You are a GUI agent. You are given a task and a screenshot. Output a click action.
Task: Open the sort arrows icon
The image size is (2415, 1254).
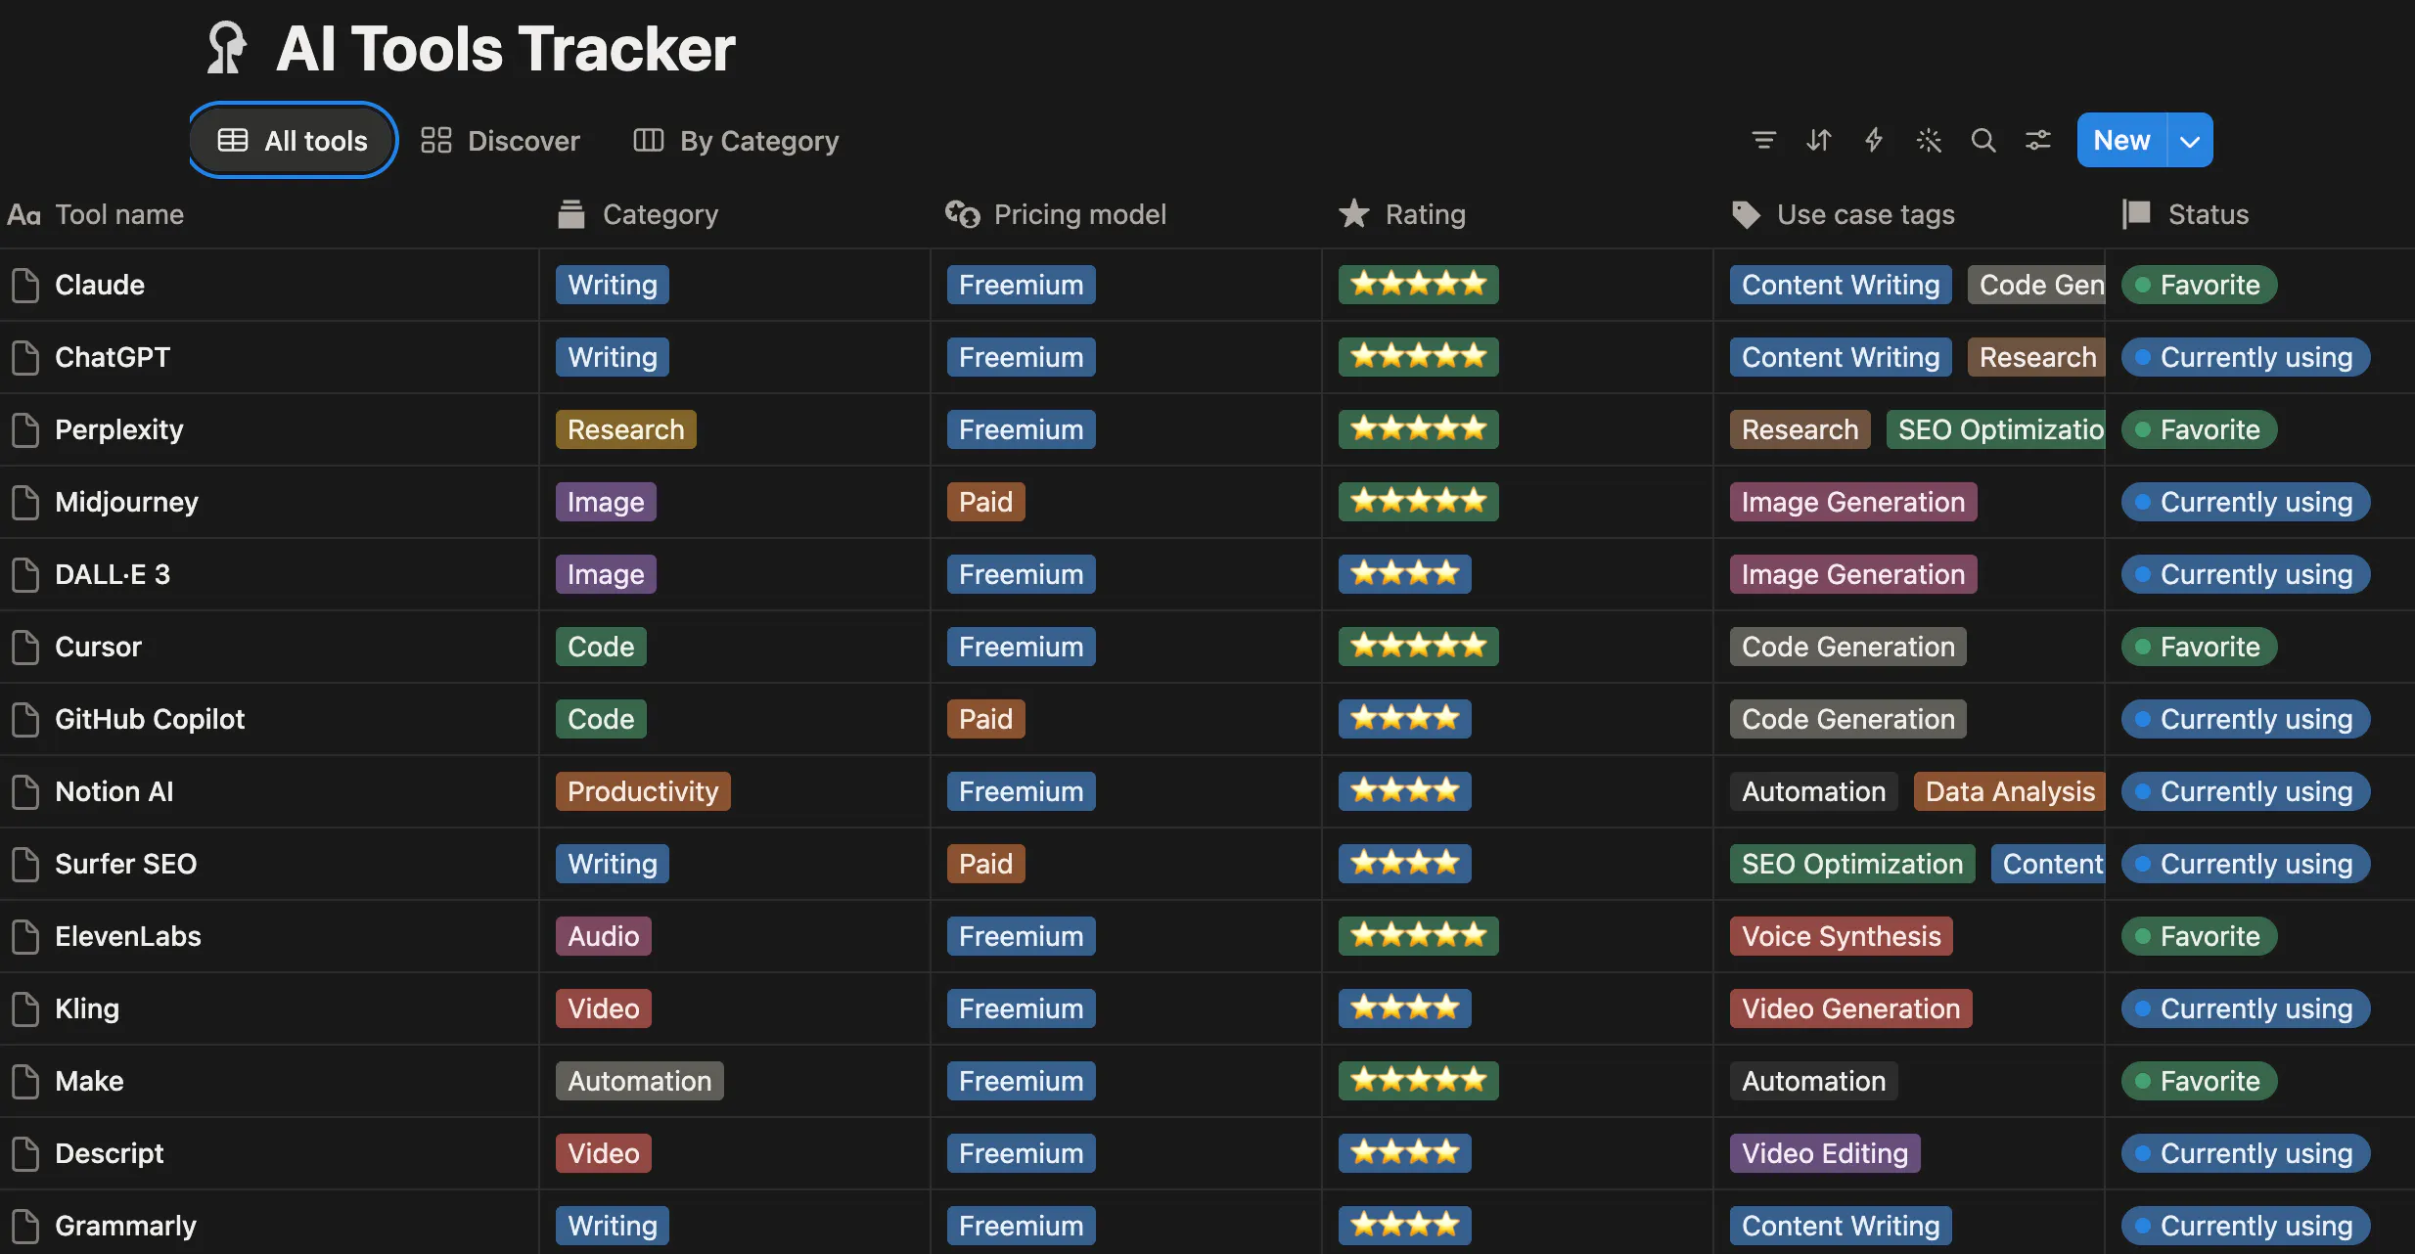click(x=1818, y=141)
